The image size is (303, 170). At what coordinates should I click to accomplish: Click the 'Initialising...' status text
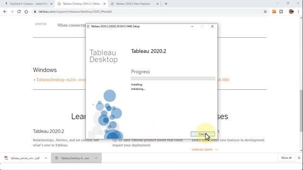[x=138, y=89]
